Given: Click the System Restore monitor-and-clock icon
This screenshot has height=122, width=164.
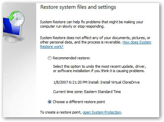Looking at the screenshot, I should 14,27.
